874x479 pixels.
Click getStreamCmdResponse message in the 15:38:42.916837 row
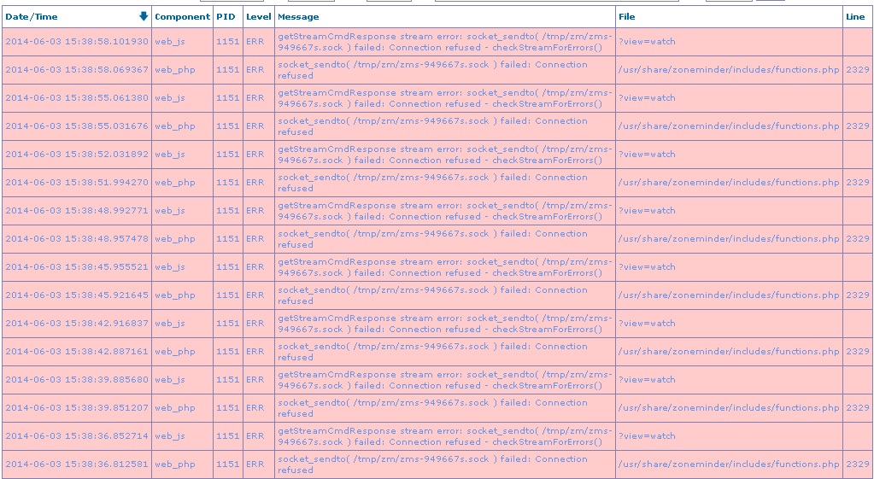[x=445, y=323]
